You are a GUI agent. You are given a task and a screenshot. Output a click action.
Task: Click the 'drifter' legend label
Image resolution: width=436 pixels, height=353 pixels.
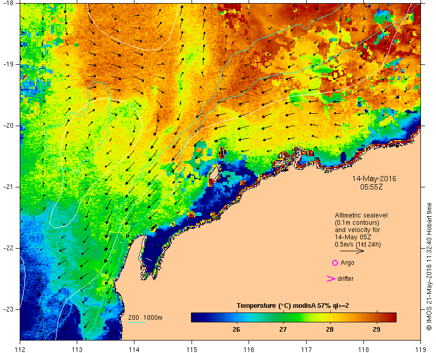click(x=345, y=278)
